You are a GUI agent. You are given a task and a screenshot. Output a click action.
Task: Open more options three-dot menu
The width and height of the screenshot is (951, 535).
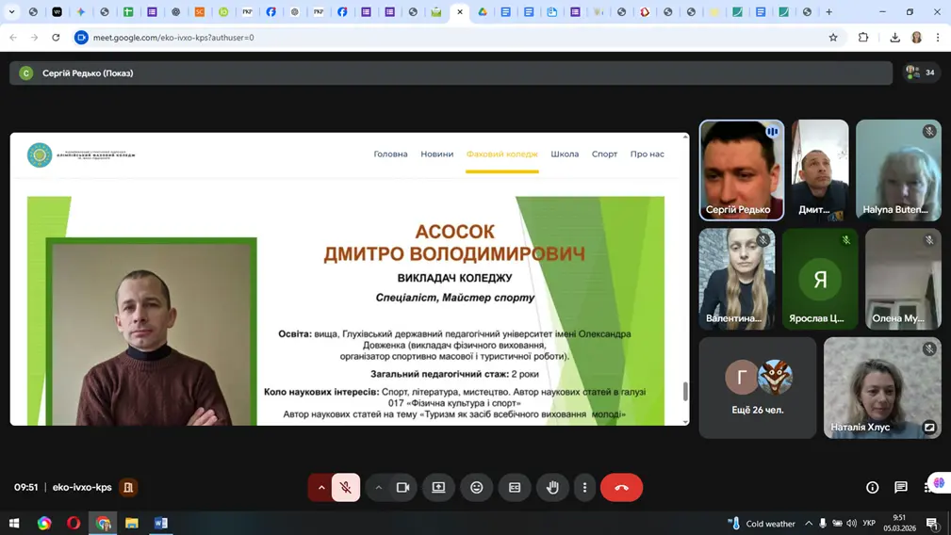coord(584,487)
